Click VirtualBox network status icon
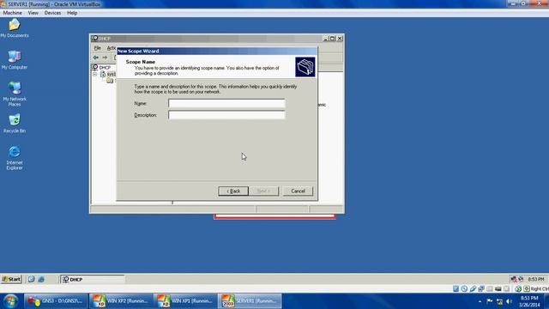Image resolution: width=549 pixels, height=309 pixels. pyautogui.click(x=481, y=288)
